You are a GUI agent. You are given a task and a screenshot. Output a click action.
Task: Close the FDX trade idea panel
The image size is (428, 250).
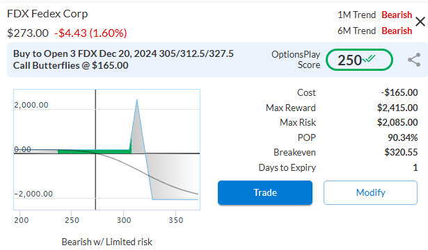pos(420,22)
